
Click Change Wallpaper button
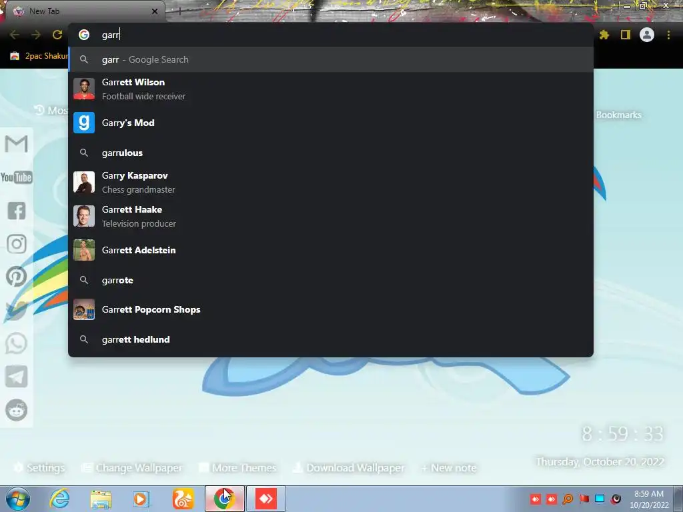(x=132, y=467)
